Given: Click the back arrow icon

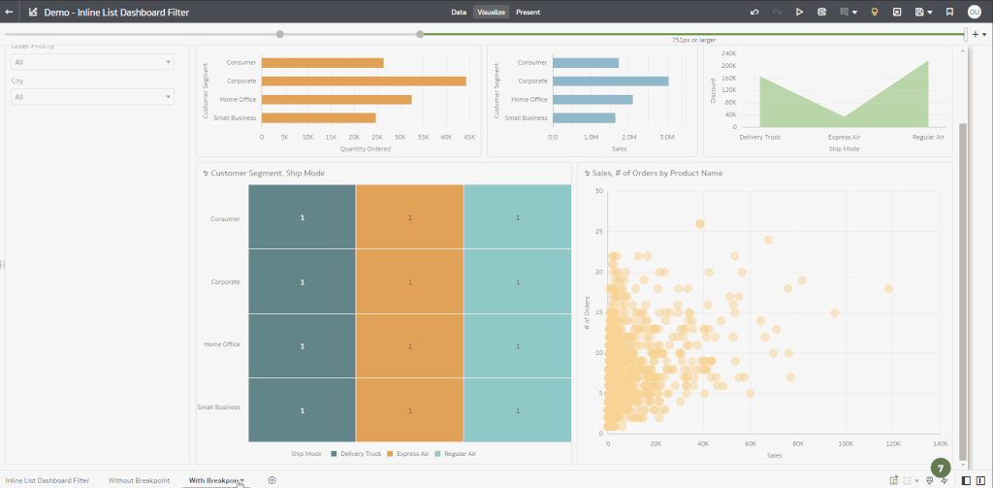Looking at the screenshot, I should (x=10, y=13).
